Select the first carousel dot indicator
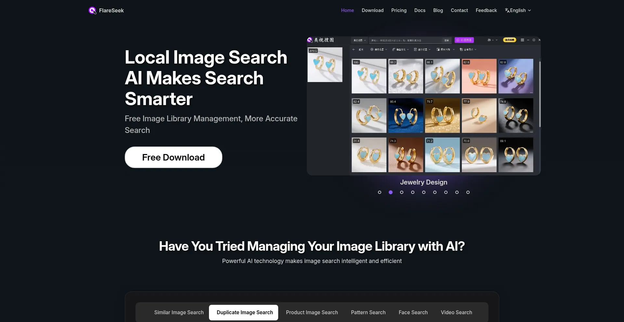This screenshot has width=624, height=322. [x=380, y=192]
